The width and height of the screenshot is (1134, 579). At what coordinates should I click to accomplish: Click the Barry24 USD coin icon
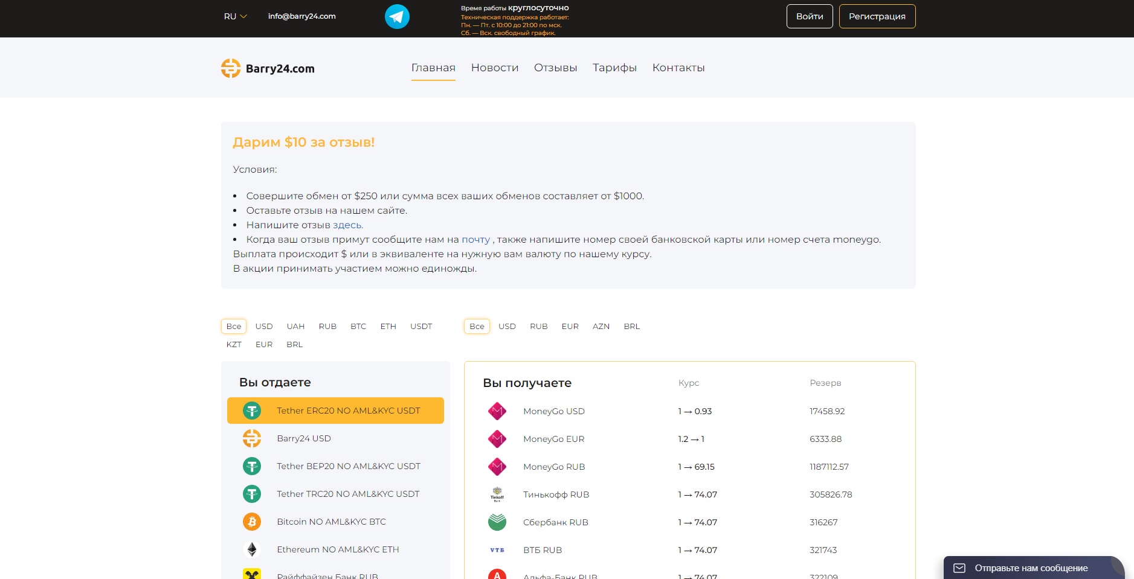[x=252, y=438]
